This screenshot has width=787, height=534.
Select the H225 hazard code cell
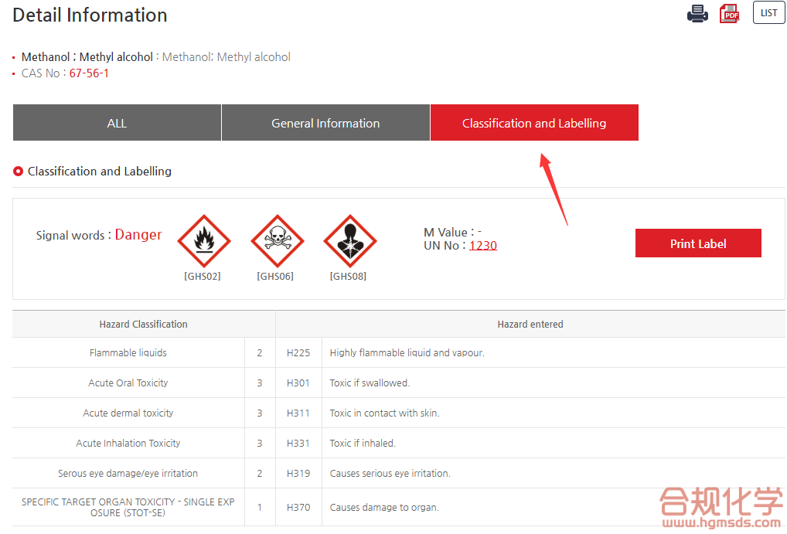point(298,353)
